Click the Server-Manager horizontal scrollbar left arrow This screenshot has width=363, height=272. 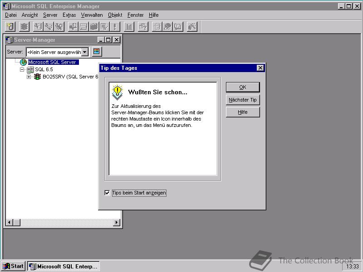pyautogui.click(x=9, y=223)
